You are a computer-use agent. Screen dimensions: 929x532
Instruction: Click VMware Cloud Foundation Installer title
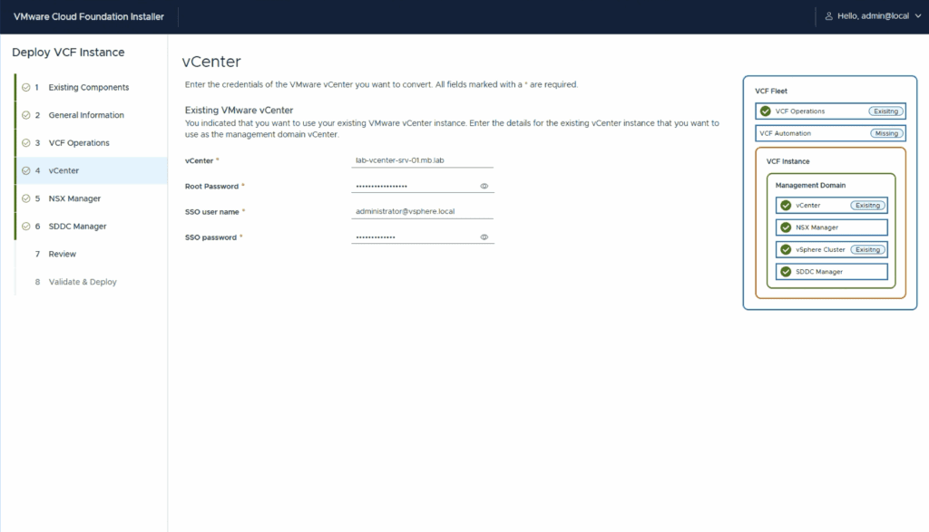[x=89, y=16]
